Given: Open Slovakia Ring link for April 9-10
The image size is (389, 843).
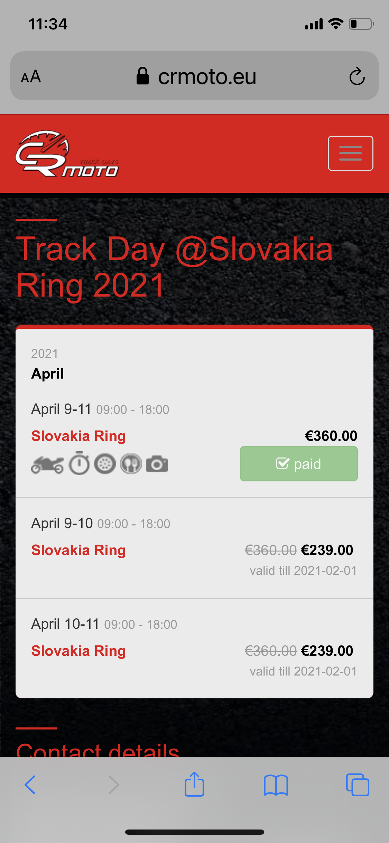Looking at the screenshot, I should (x=78, y=550).
